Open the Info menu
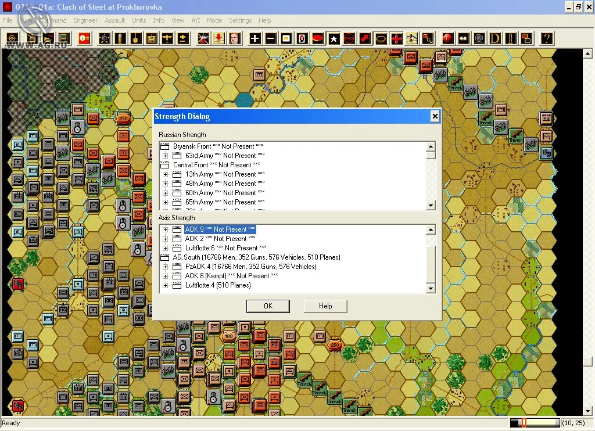 159,20
